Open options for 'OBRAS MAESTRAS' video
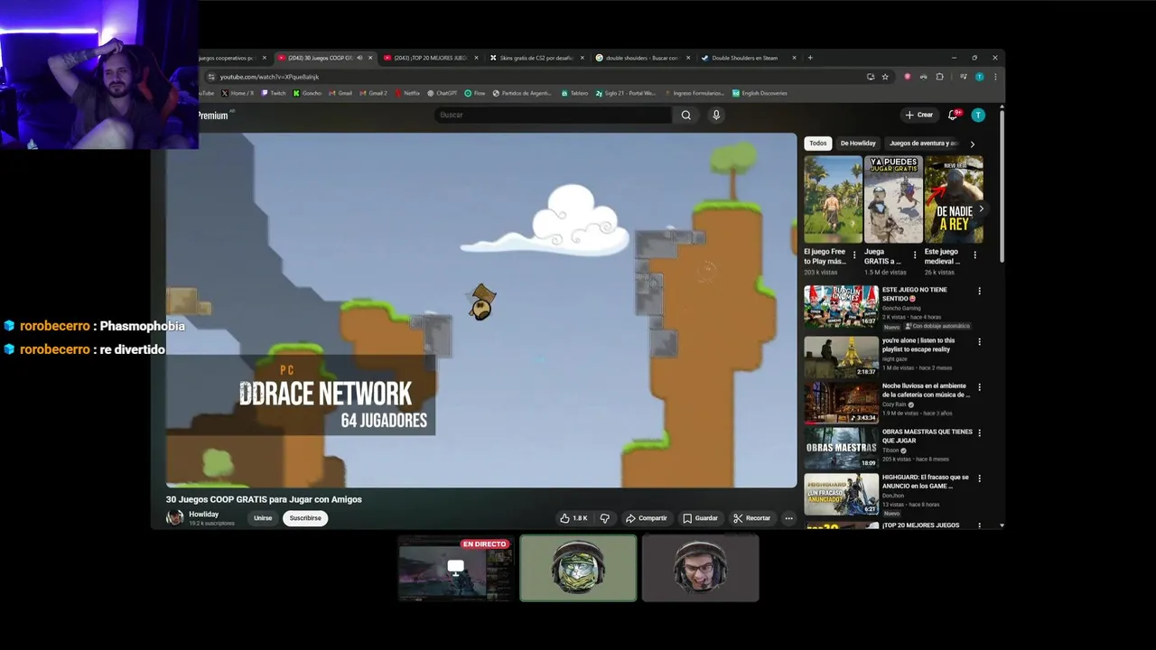This screenshot has width=1156, height=650. pos(979,432)
